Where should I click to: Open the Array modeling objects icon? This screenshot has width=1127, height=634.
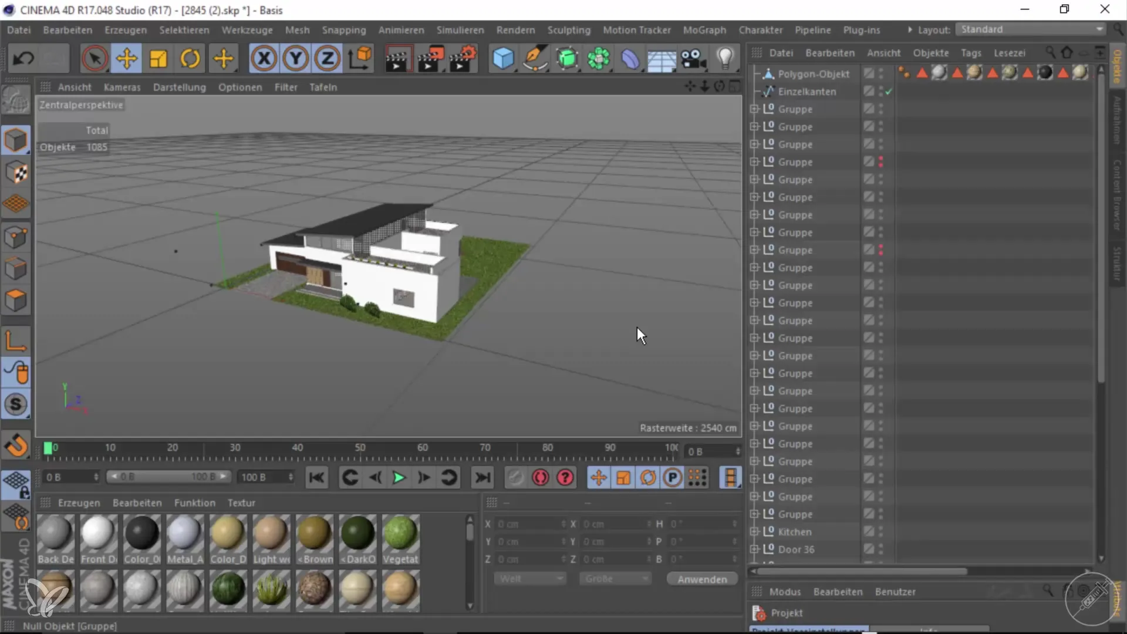599,58
